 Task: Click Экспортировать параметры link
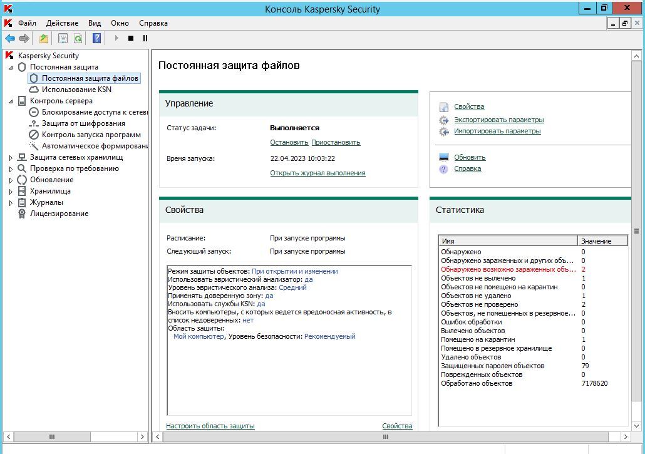click(498, 120)
